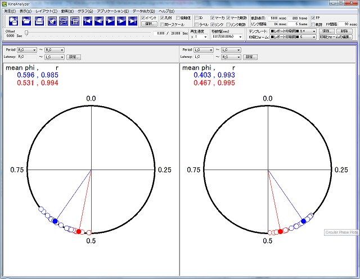Open right panel Latency R_C dropdown

point(231,57)
